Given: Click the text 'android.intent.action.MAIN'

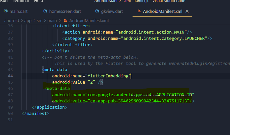Looking at the screenshot, I should [x=151, y=32].
